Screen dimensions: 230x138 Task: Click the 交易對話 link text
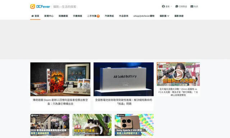[183, 6]
